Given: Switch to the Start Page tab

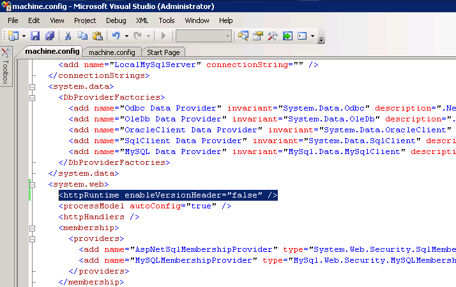Looking at the screenshot, I should click(163, 52).
